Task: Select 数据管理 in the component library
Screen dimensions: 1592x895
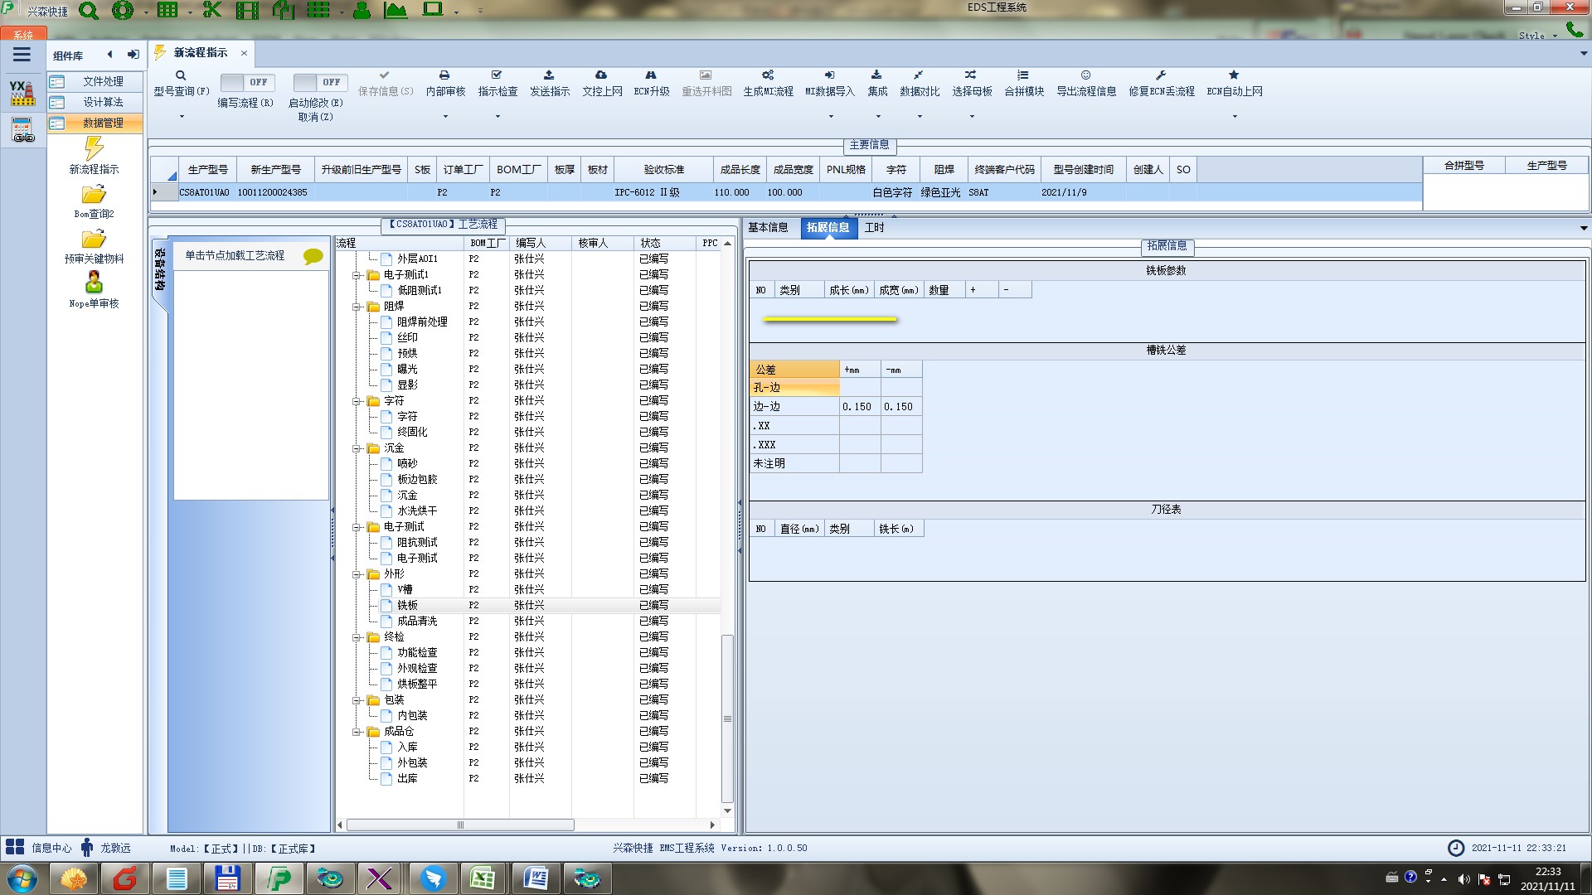Action: coord(103,123)
